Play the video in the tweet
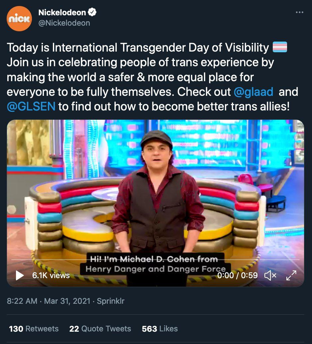The width and height of the screenshot is (312, 344). [20, 275]
